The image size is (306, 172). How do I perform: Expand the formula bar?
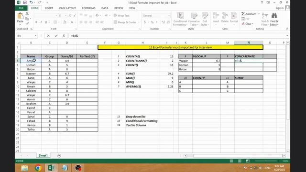tap(287, 36)
